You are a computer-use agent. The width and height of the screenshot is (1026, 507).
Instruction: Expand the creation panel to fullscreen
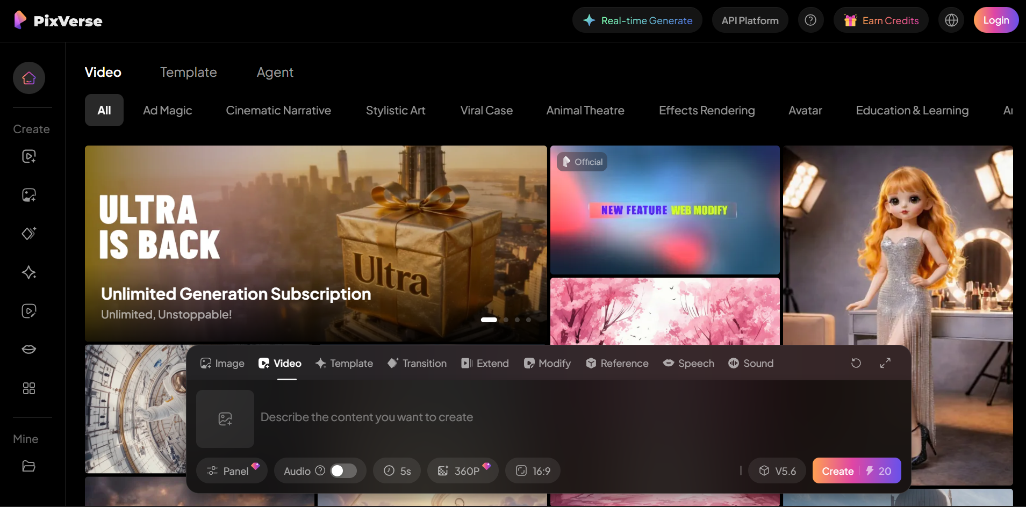(x=885, y=364)
